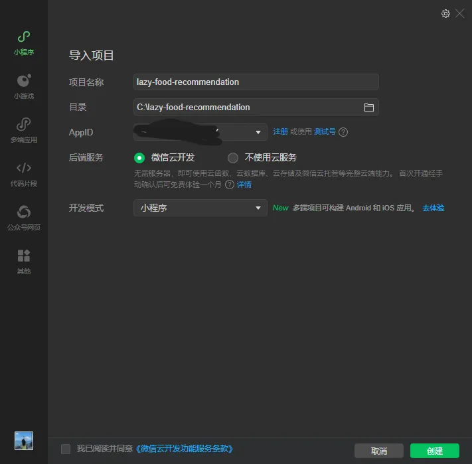Image resolution: width=472 pixels, height=464 pixels.
Task: Open the 代码片段 sidebar section
Action: click(24, 174)
